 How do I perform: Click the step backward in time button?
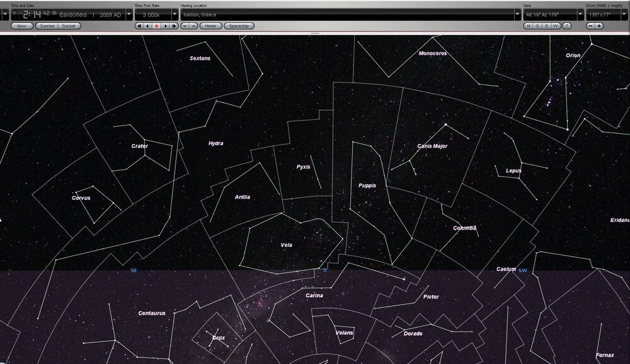[139, 26]
